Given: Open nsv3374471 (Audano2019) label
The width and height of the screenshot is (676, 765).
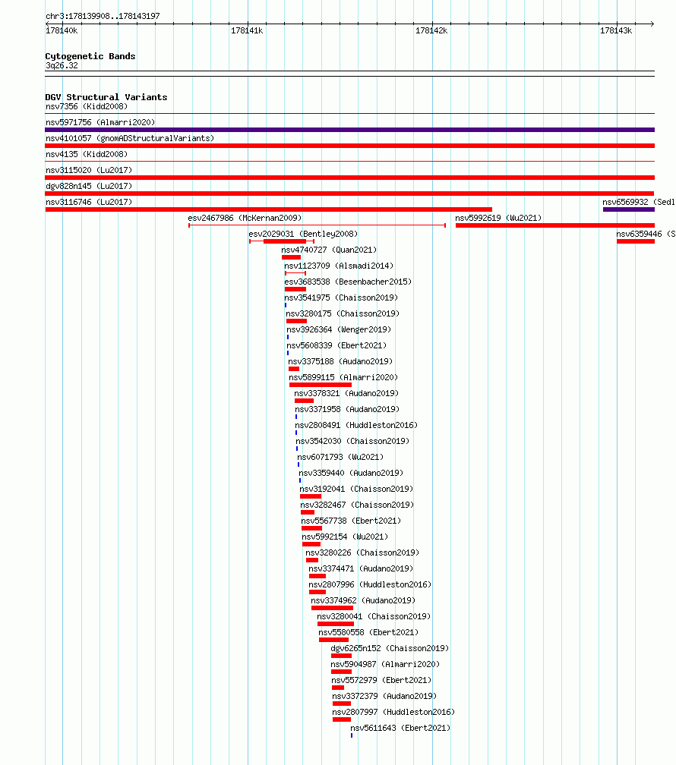Looking at the screenshot, I should 361,568.
